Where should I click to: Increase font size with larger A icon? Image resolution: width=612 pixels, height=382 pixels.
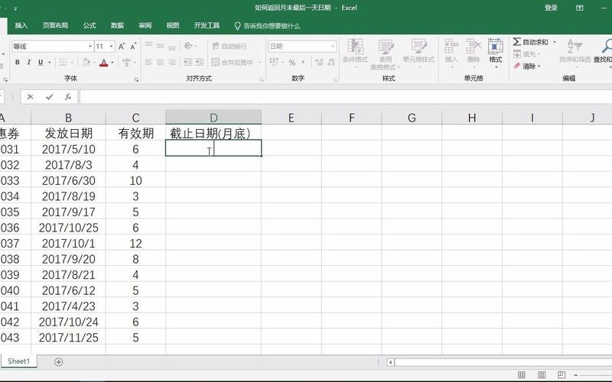[122, 47]
